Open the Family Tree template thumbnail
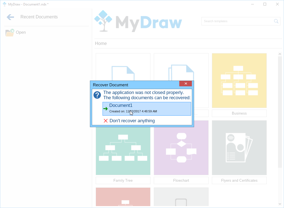Screen dimensions: 284x208 (123, 151)
